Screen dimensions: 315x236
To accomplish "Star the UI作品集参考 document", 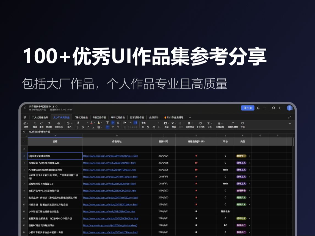I will click(x=56, y=106).
